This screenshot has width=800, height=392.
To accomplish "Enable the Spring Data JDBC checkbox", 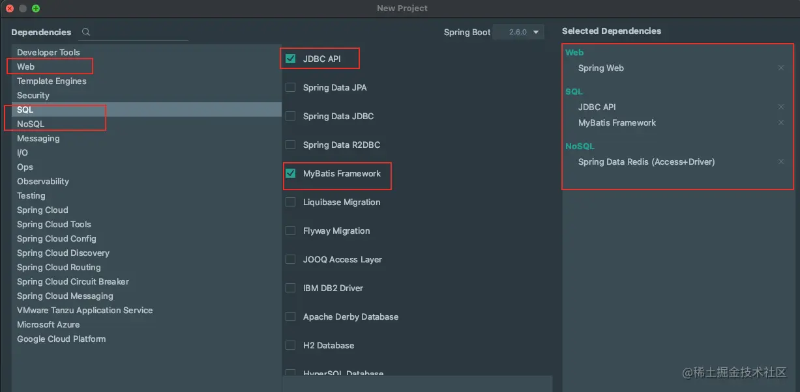I will coord(291,116).
